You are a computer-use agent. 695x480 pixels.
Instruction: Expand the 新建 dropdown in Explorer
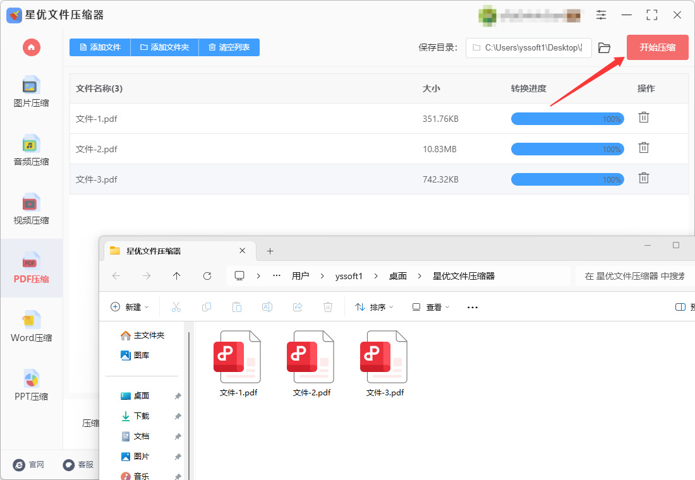[x=130, y=307]
